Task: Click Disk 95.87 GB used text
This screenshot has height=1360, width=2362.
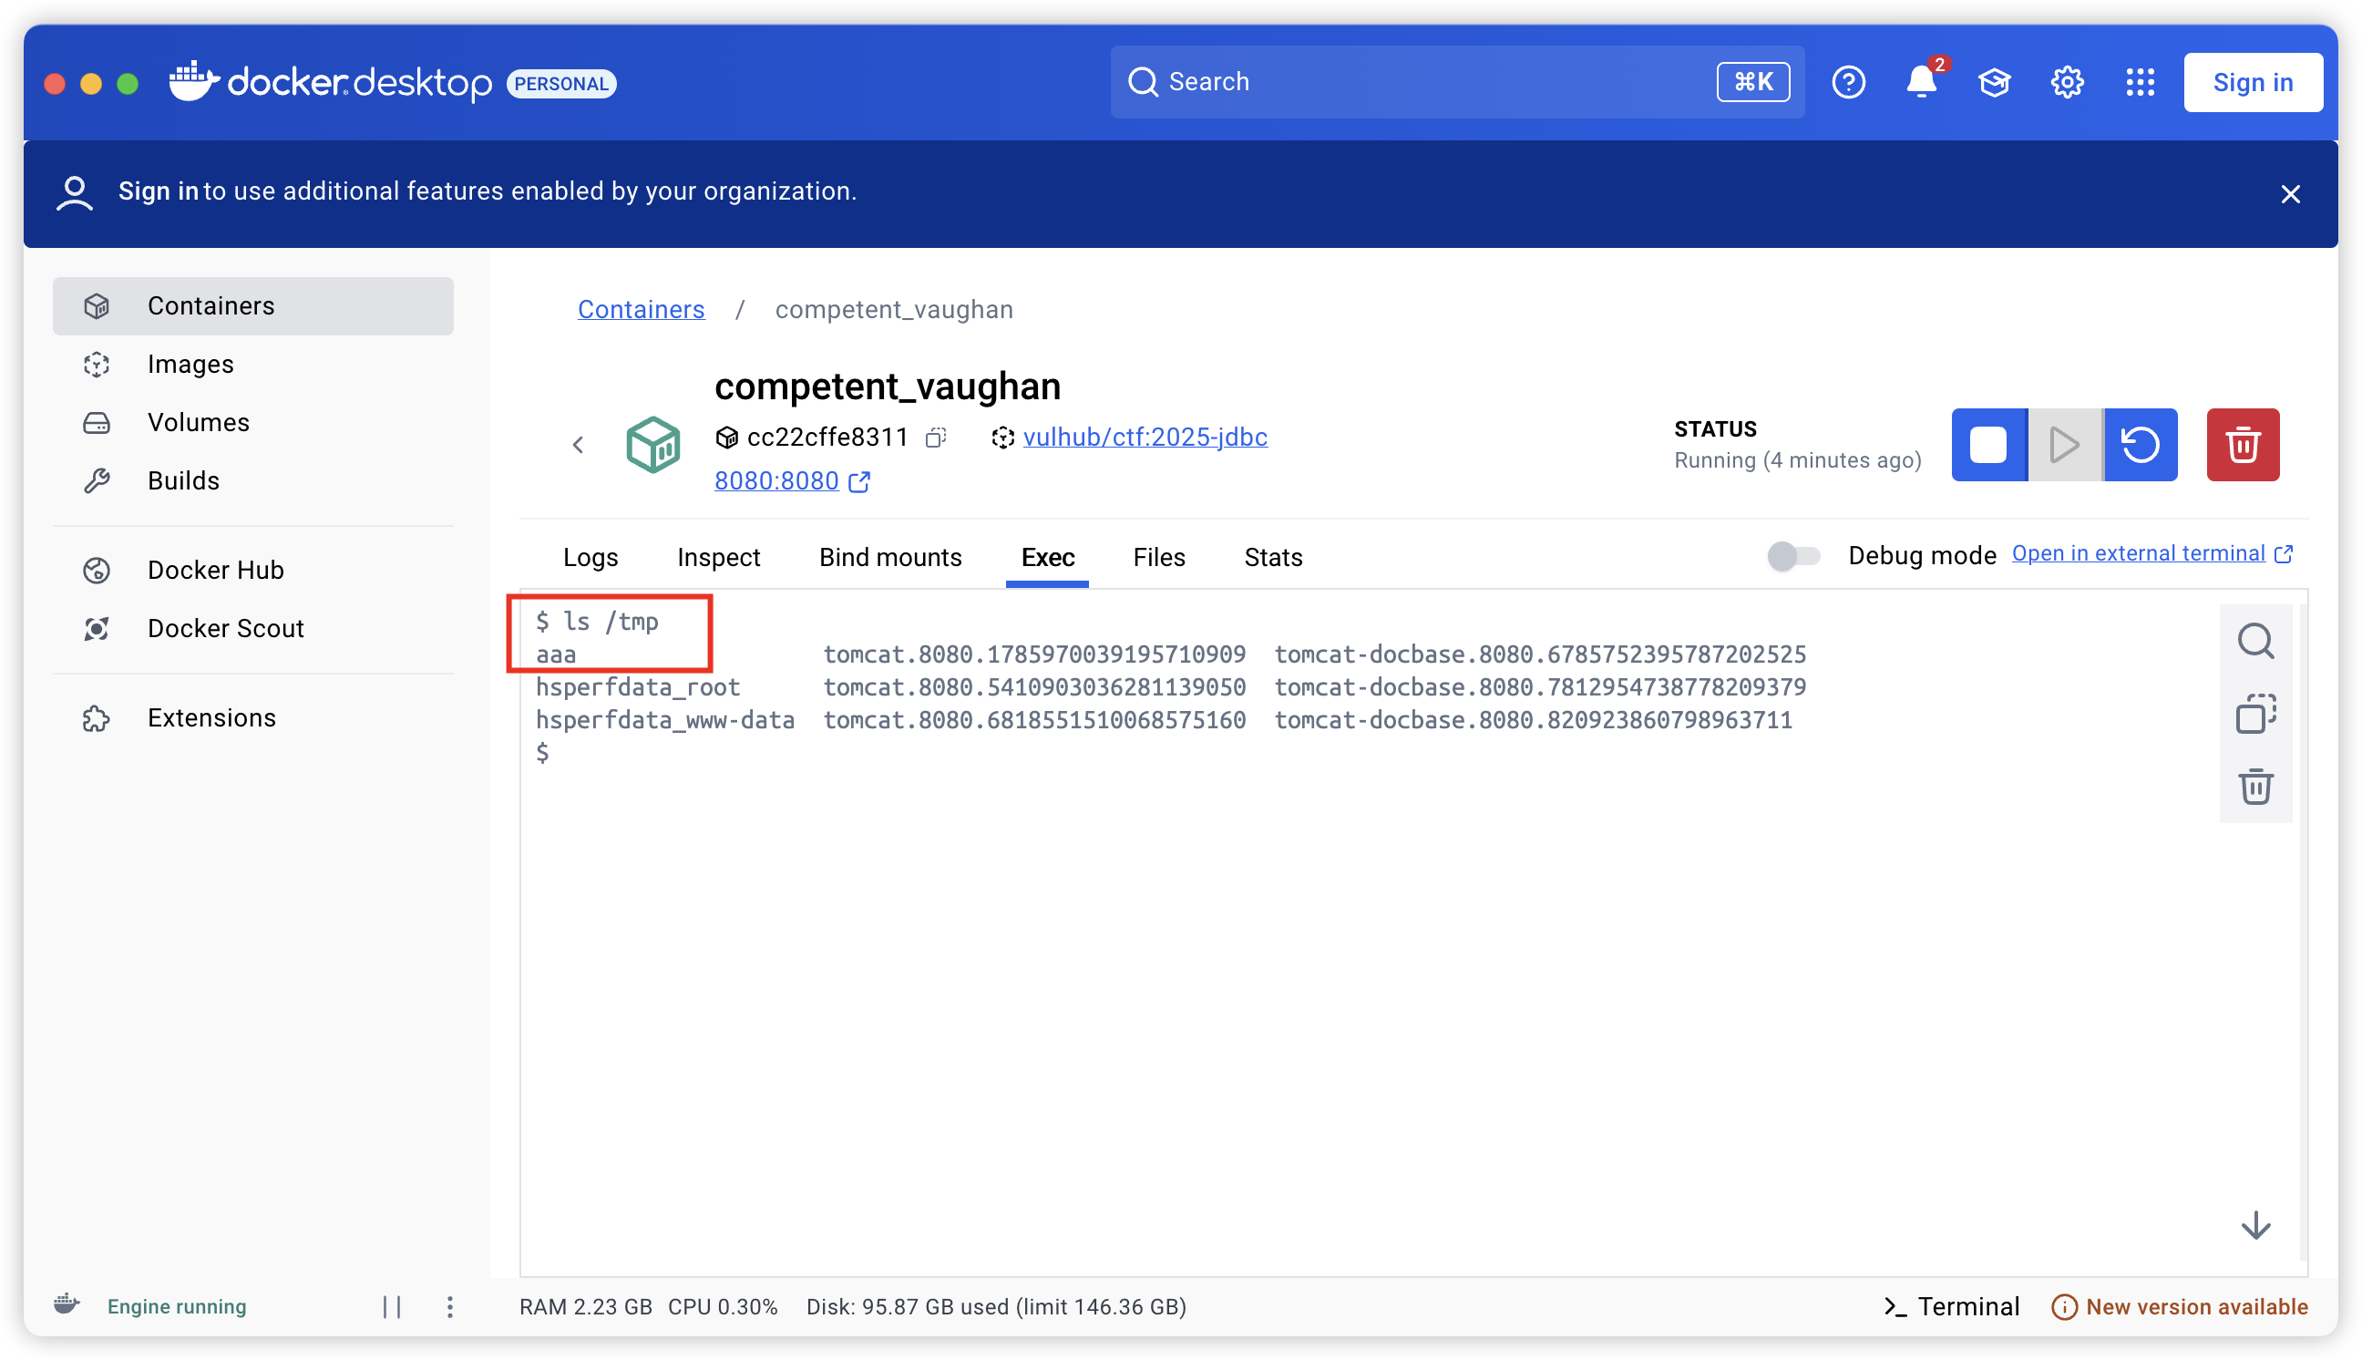Action: 996,1307
